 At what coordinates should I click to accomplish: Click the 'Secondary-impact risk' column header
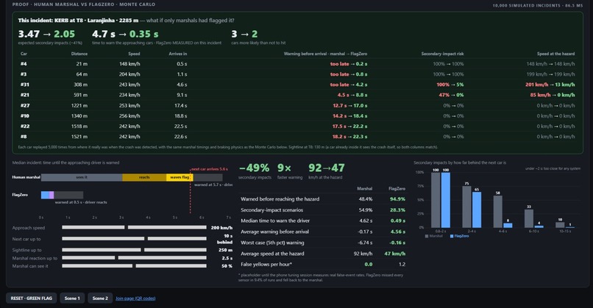point(442,54)
